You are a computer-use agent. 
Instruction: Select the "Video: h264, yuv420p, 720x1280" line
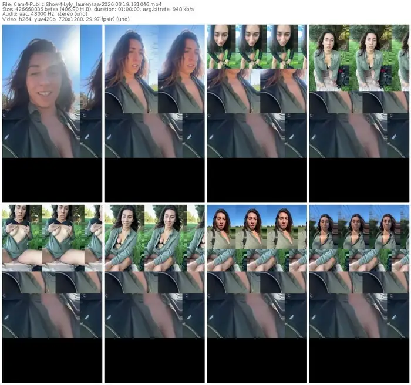pos(66,19)
